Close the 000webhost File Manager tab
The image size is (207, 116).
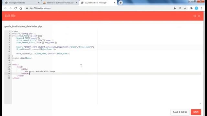tap(114, 3)
